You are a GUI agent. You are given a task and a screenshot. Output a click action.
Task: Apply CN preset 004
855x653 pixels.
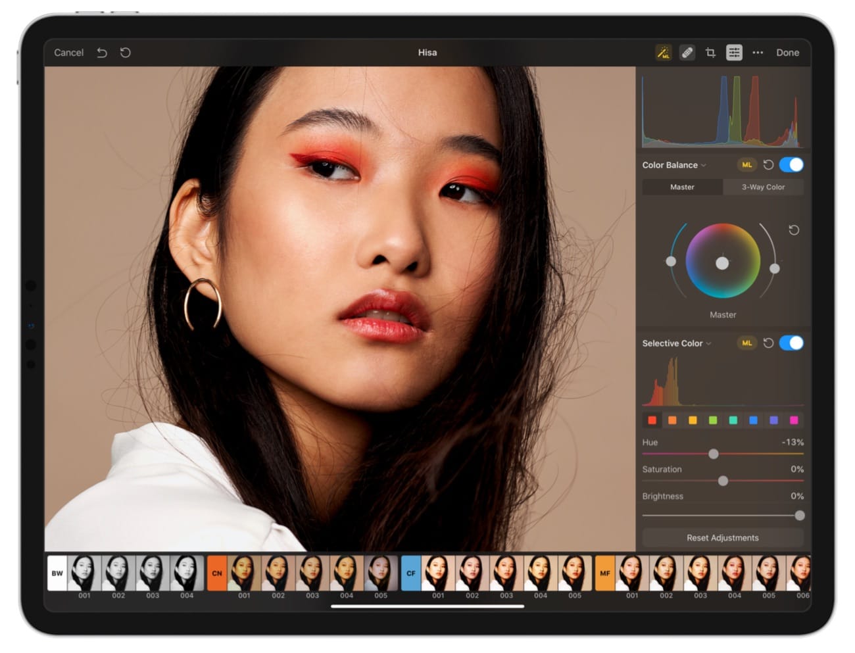click(347, 573)
